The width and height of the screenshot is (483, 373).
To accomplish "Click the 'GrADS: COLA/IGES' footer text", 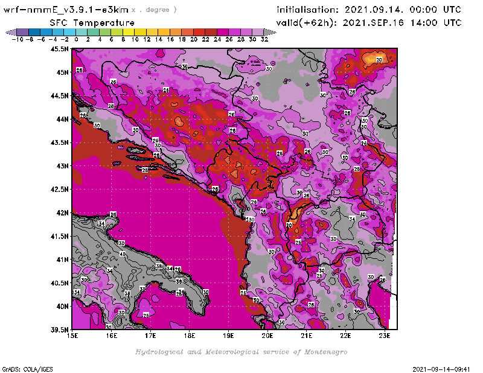I will (27, 369).
